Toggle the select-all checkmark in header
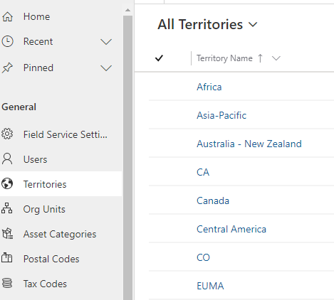 point(159,58)
